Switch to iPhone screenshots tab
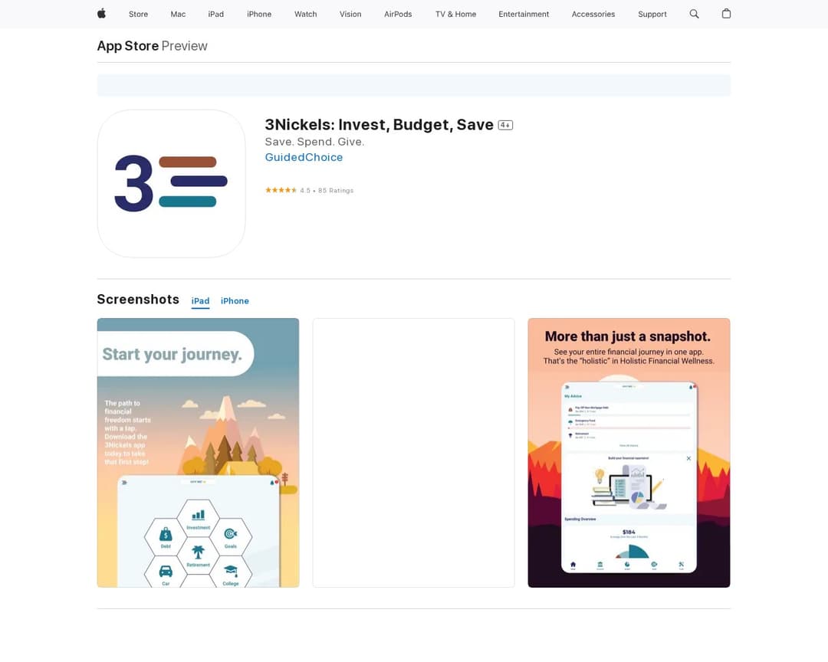The image size is (828, 662). click(x=235, y=301)
